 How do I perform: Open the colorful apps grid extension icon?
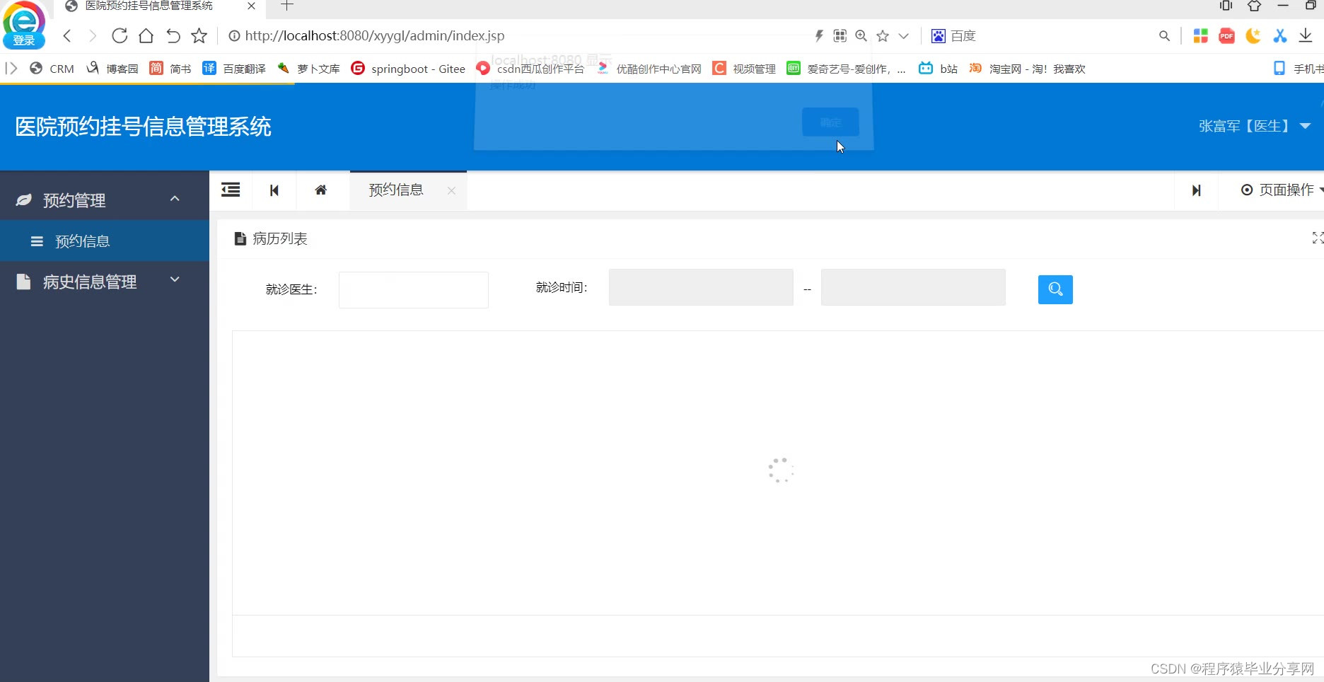click(1200, 35)
